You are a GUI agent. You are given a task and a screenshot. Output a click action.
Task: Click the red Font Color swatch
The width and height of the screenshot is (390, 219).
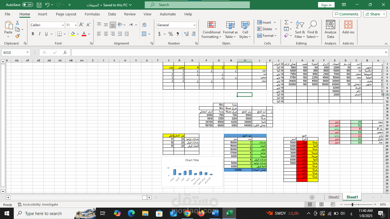pyautogui.click(x=84, y=34)
